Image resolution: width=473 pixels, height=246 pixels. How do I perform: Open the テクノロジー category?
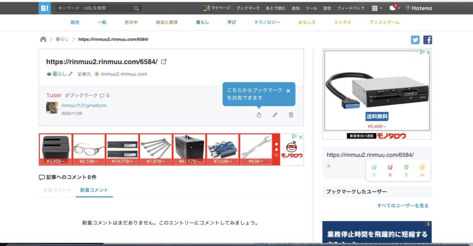tap(267, 22)
